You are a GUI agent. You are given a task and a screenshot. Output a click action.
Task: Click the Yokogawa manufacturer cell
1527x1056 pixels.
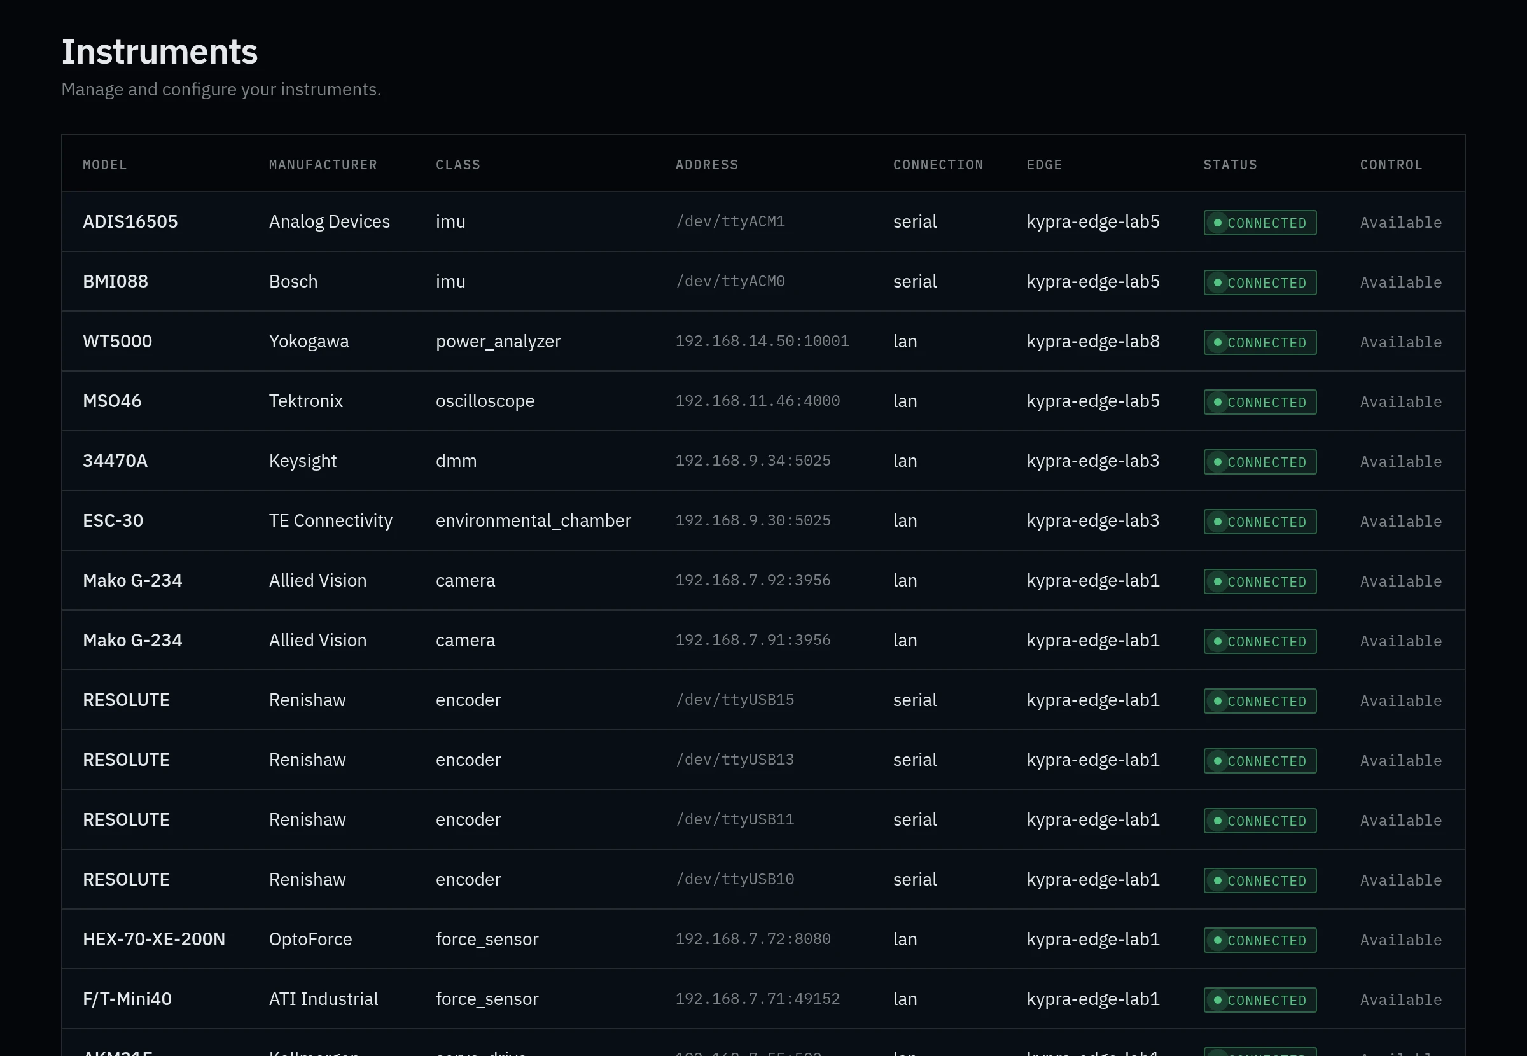pyautogui.click(x=309, y=342)
